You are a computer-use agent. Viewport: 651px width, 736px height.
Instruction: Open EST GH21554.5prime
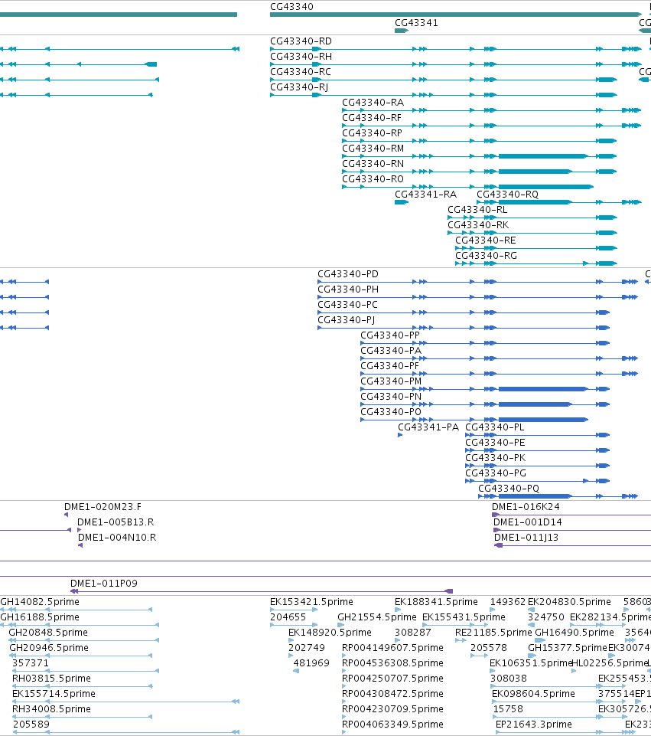click(x=377, y=617)
